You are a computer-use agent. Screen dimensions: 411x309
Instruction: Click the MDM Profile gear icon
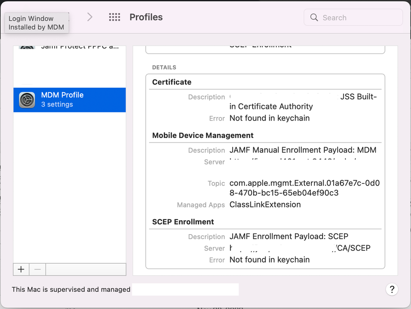(27, 100)
